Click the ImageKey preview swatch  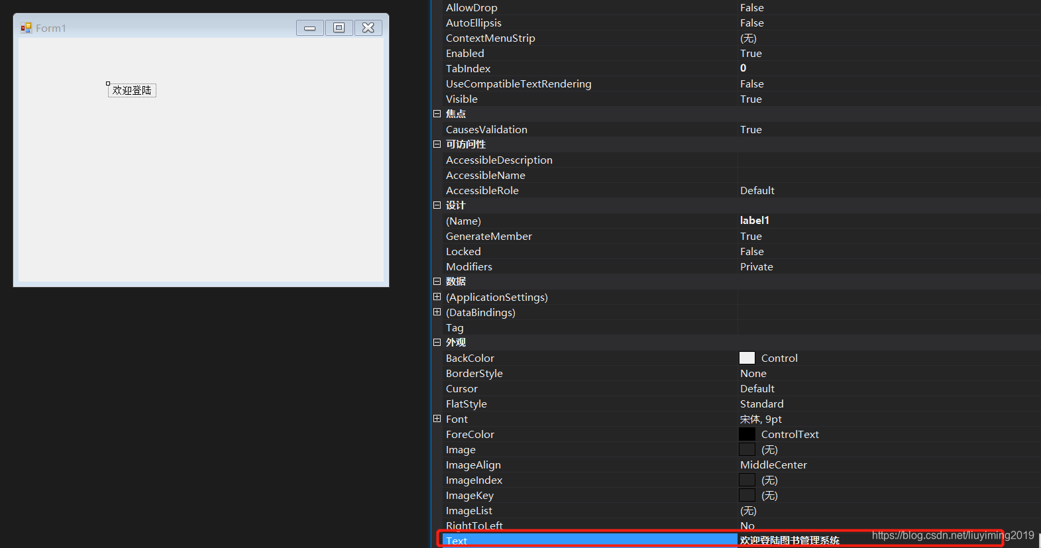pos(747,495)
